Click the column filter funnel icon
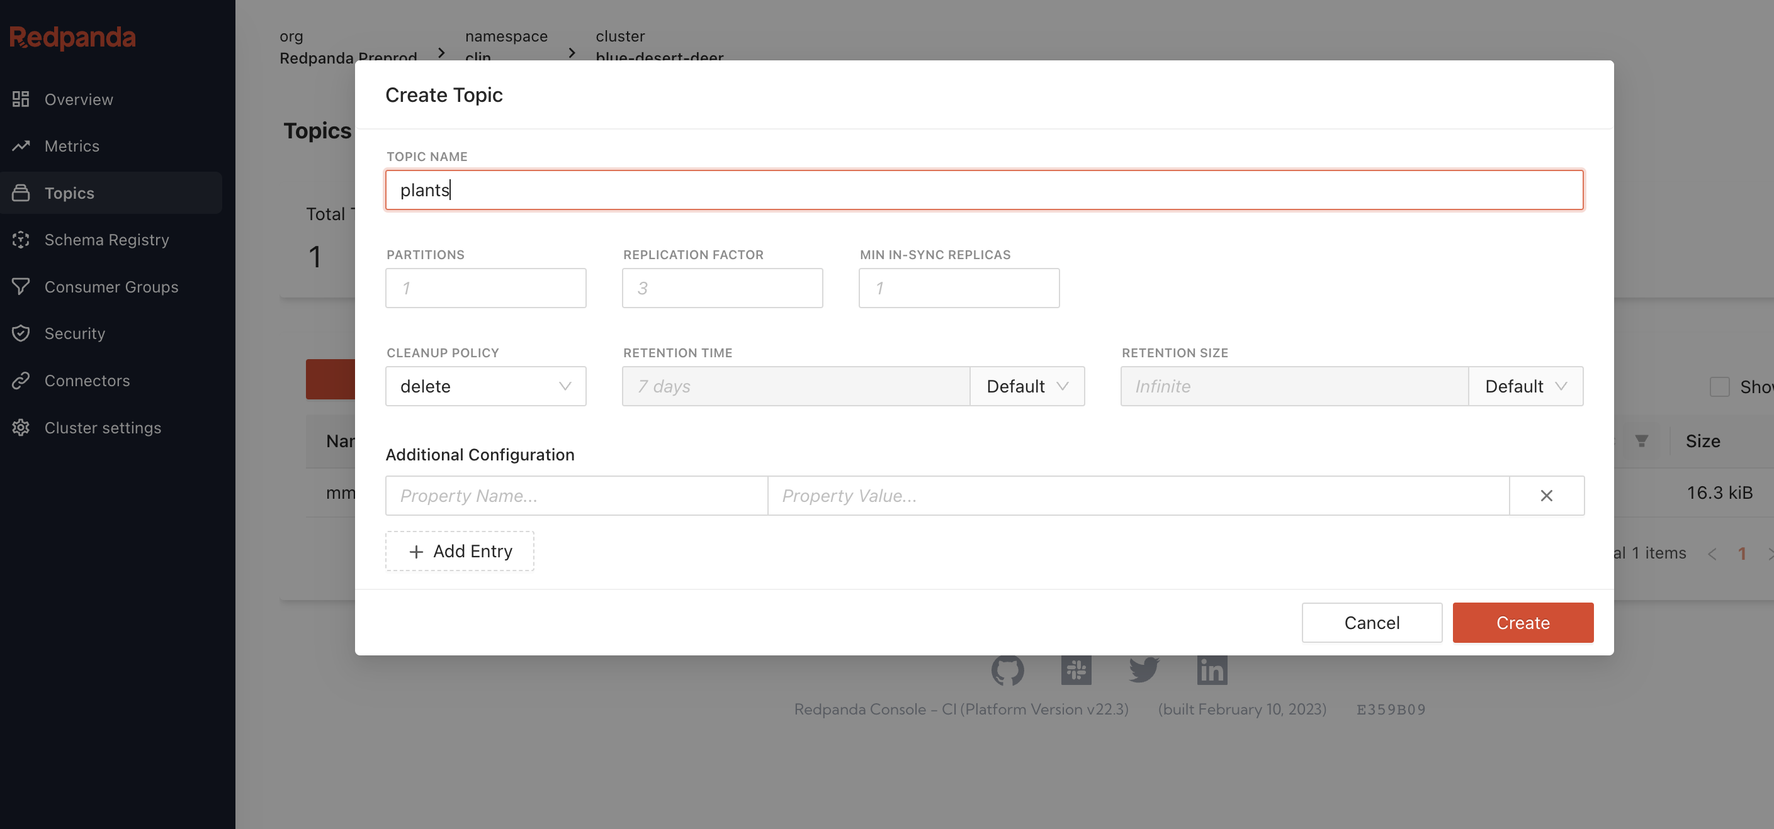The height and width of the screenshot is (829, 1774). (x=1641, y=441)
